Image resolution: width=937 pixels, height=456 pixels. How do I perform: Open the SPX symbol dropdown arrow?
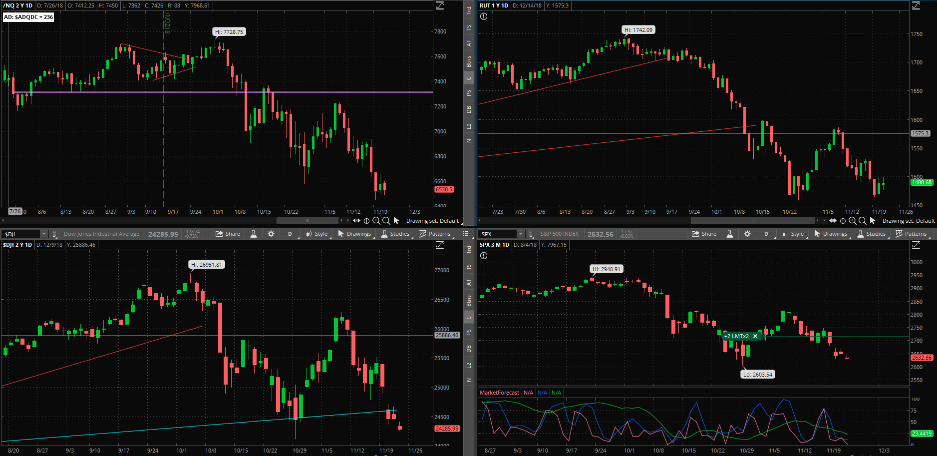point(521,234)
